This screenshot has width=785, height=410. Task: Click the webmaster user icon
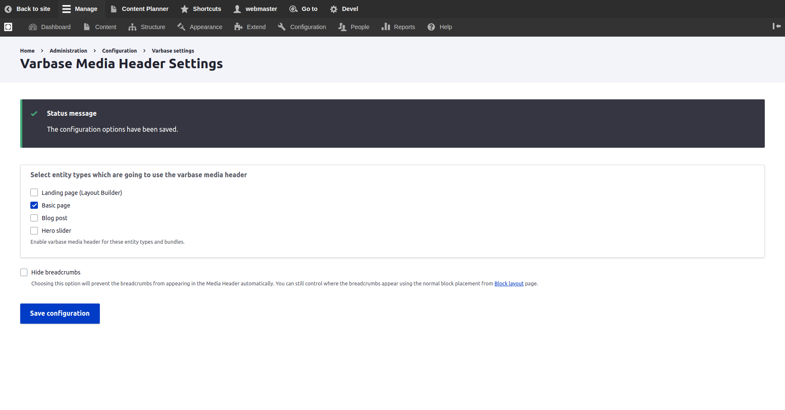tap(238, 9)
